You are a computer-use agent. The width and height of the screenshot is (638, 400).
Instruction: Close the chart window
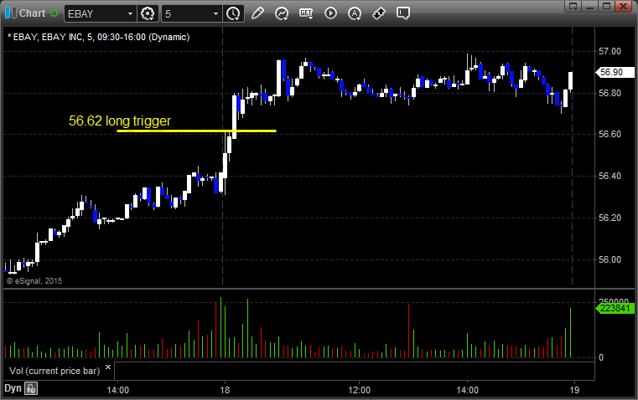point(624,6)
